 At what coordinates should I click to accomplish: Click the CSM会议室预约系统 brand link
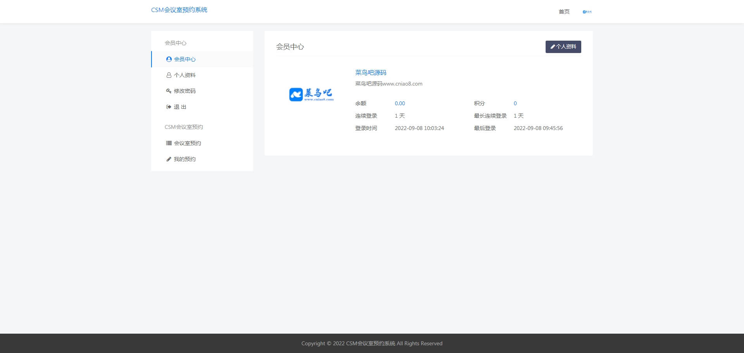point(179,10)
